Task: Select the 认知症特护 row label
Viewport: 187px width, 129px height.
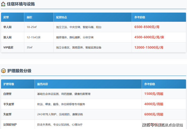Action: tap(10, 124)
